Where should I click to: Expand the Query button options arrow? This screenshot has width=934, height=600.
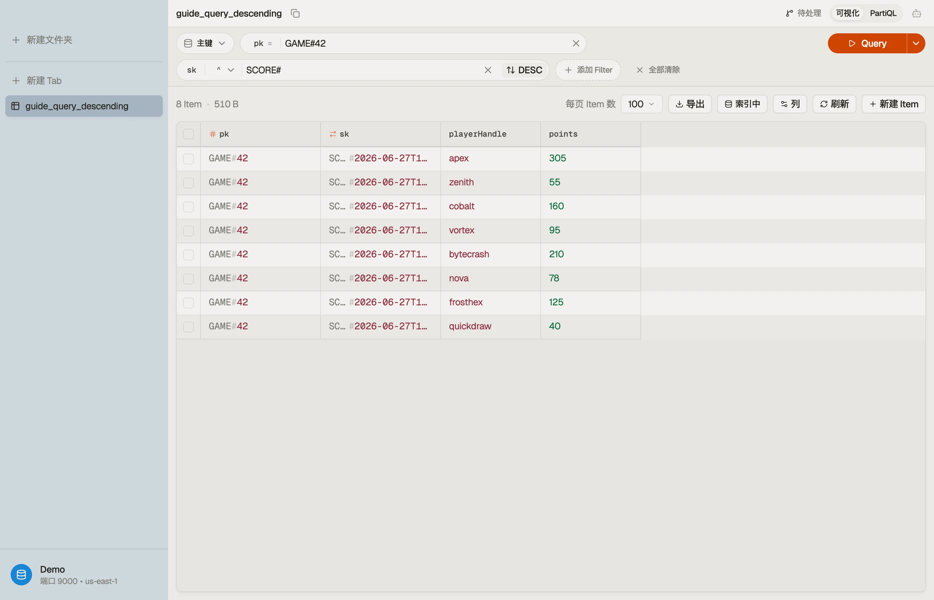916,43
